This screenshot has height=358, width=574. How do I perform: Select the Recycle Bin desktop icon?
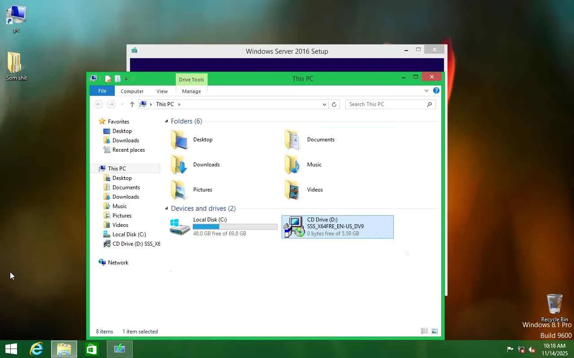click(555, 308)
